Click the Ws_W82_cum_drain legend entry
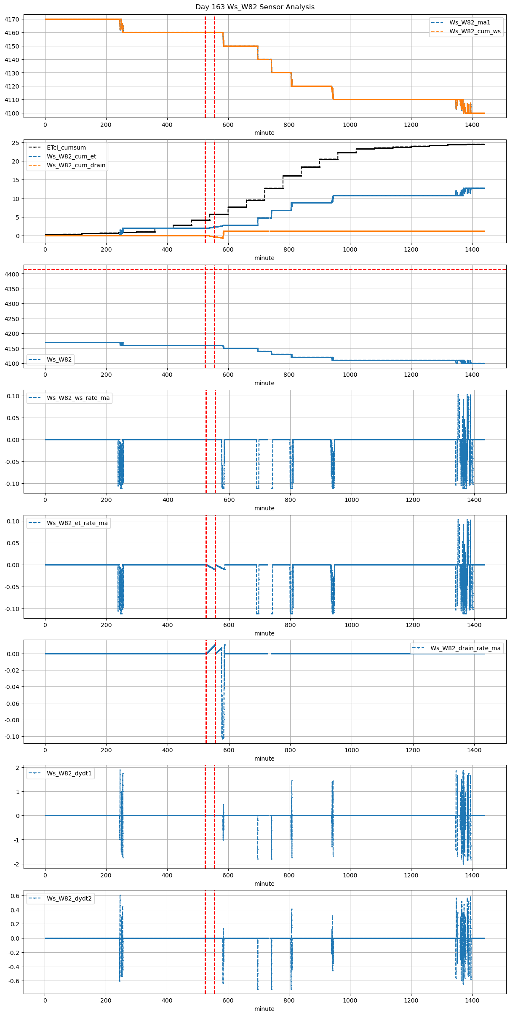This screenshot has width=510, height=1016. point(76,165)
